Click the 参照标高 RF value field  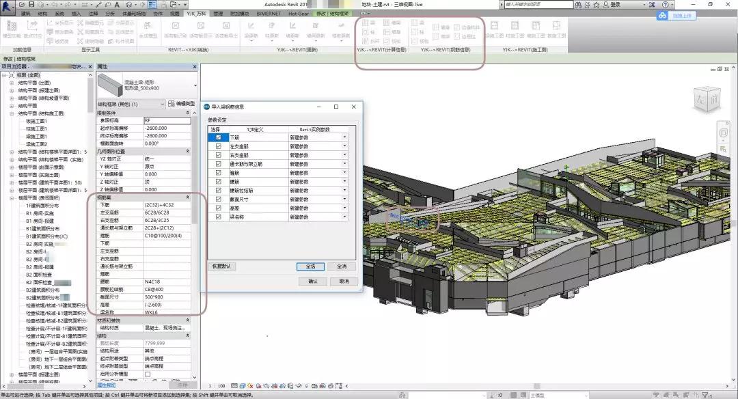coord(167,120)
